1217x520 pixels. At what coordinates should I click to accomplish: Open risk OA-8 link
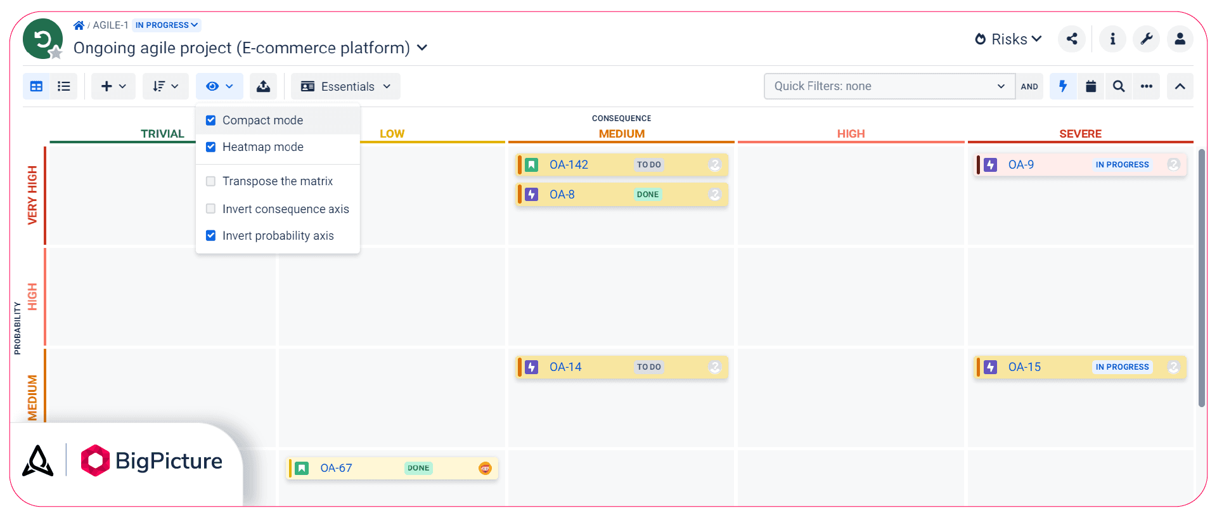tap(562, 195)
